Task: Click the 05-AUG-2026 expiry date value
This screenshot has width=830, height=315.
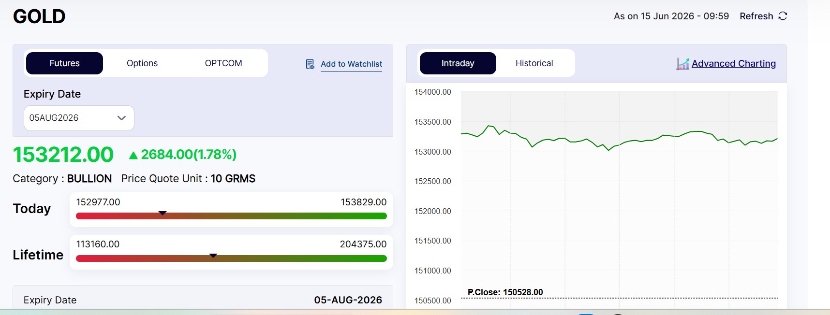Action: click(x=348, y=300)
